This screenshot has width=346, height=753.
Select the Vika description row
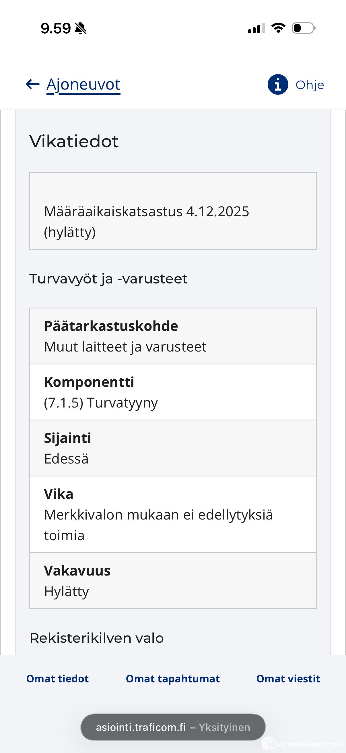[x=173, y=514]
